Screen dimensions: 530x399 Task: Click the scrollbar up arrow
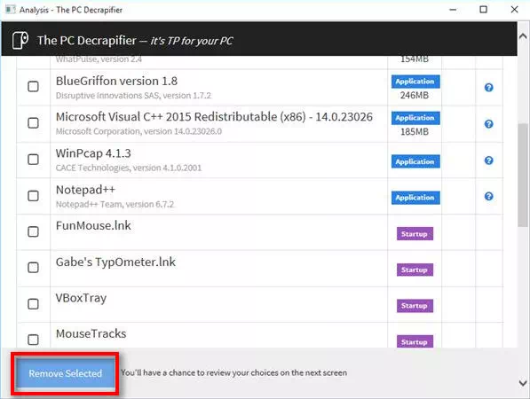coord(523,36)
